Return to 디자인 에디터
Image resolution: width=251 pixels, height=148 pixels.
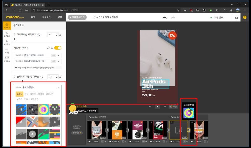click(x=77, y=17)
